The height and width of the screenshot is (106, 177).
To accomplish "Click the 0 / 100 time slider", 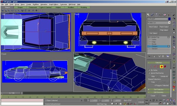I will coord(12,93).
